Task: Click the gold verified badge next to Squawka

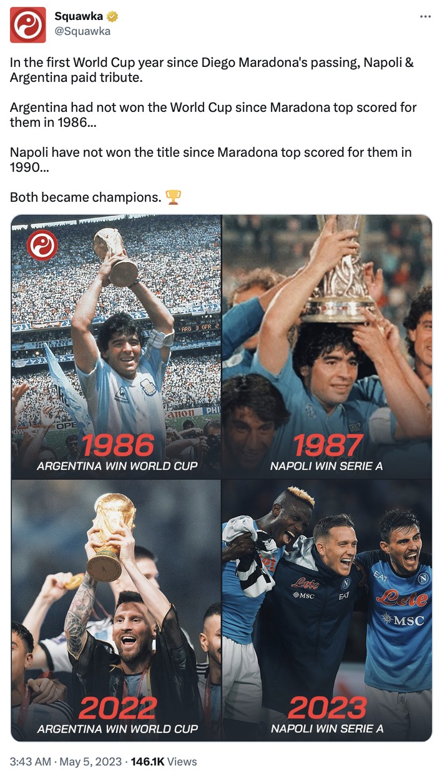Action: coord(112,17)
